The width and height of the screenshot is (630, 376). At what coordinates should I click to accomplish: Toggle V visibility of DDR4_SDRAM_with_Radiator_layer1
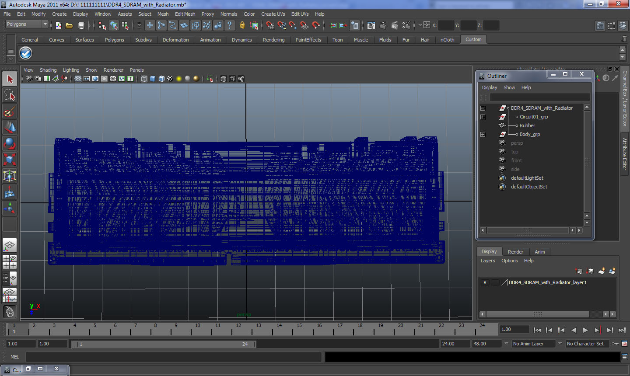485,282
